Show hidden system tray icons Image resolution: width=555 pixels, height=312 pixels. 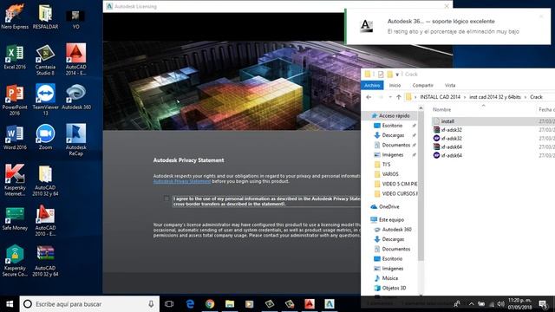(x=471, y=304)
